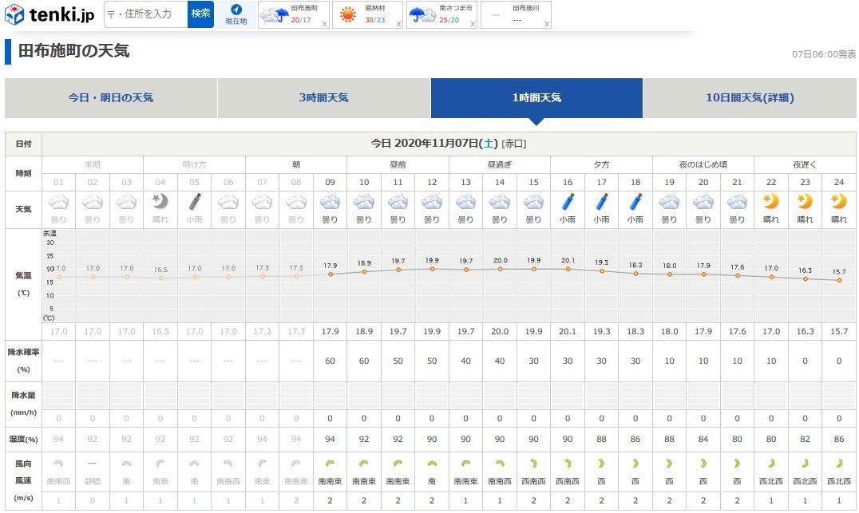Click the 94 humidity value for hour 09
Image resolution: width=859 pixels, height=513 pixels.
tap(330, 439)
